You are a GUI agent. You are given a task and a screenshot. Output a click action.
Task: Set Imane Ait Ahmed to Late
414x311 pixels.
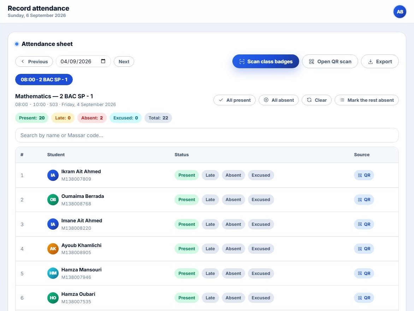coord(210,224)
